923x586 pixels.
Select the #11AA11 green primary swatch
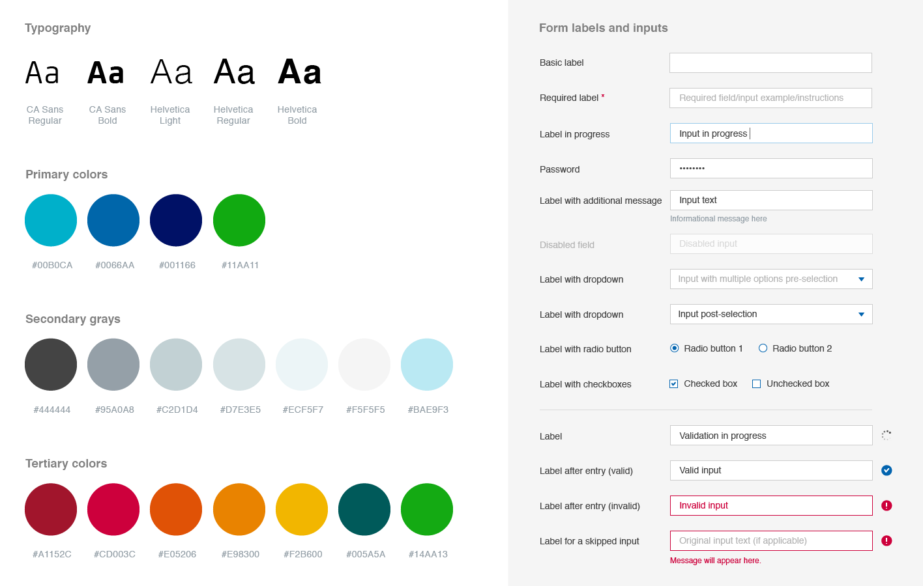239,220
